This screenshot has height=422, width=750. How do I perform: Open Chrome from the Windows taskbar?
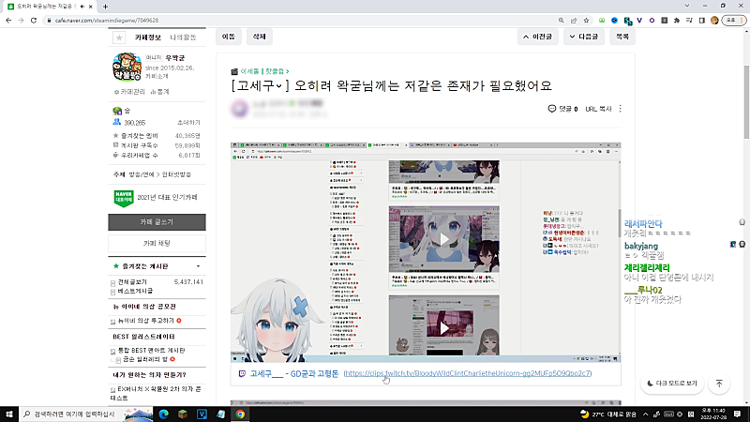coord(241,413)
